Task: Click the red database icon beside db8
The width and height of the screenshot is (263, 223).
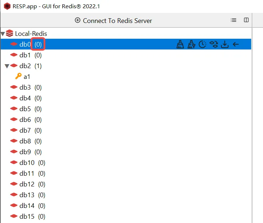Action: coord(14,141)
